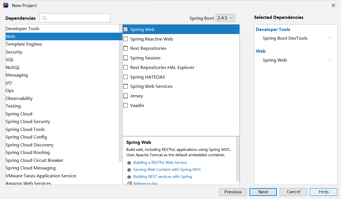341x199 pixels.
Task: Remove Spring Web from selected dependencies
Action: 330,60
